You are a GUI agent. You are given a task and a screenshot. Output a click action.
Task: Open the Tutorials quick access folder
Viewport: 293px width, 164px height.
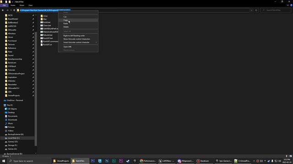click(x=11, y=70)
